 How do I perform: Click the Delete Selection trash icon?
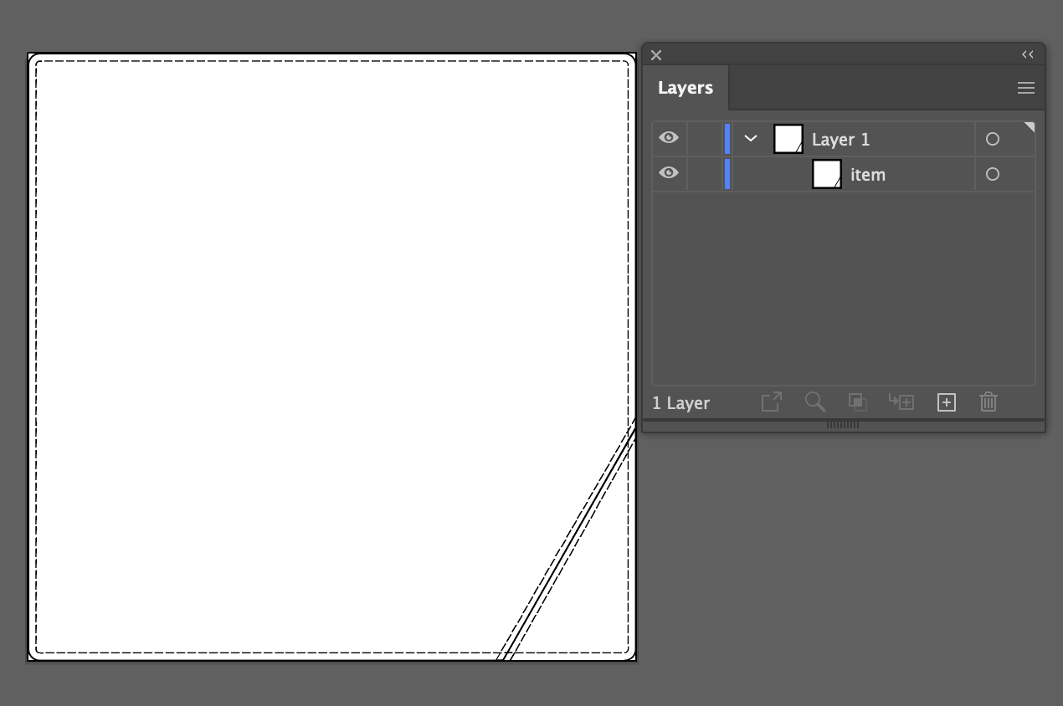click(989, 402)
